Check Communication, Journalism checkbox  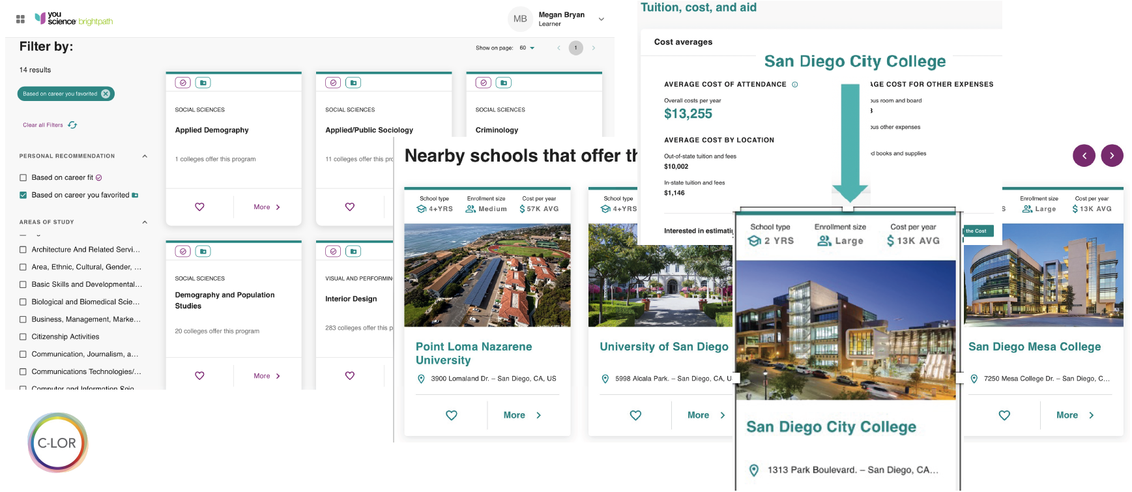[x=23, y=355]
